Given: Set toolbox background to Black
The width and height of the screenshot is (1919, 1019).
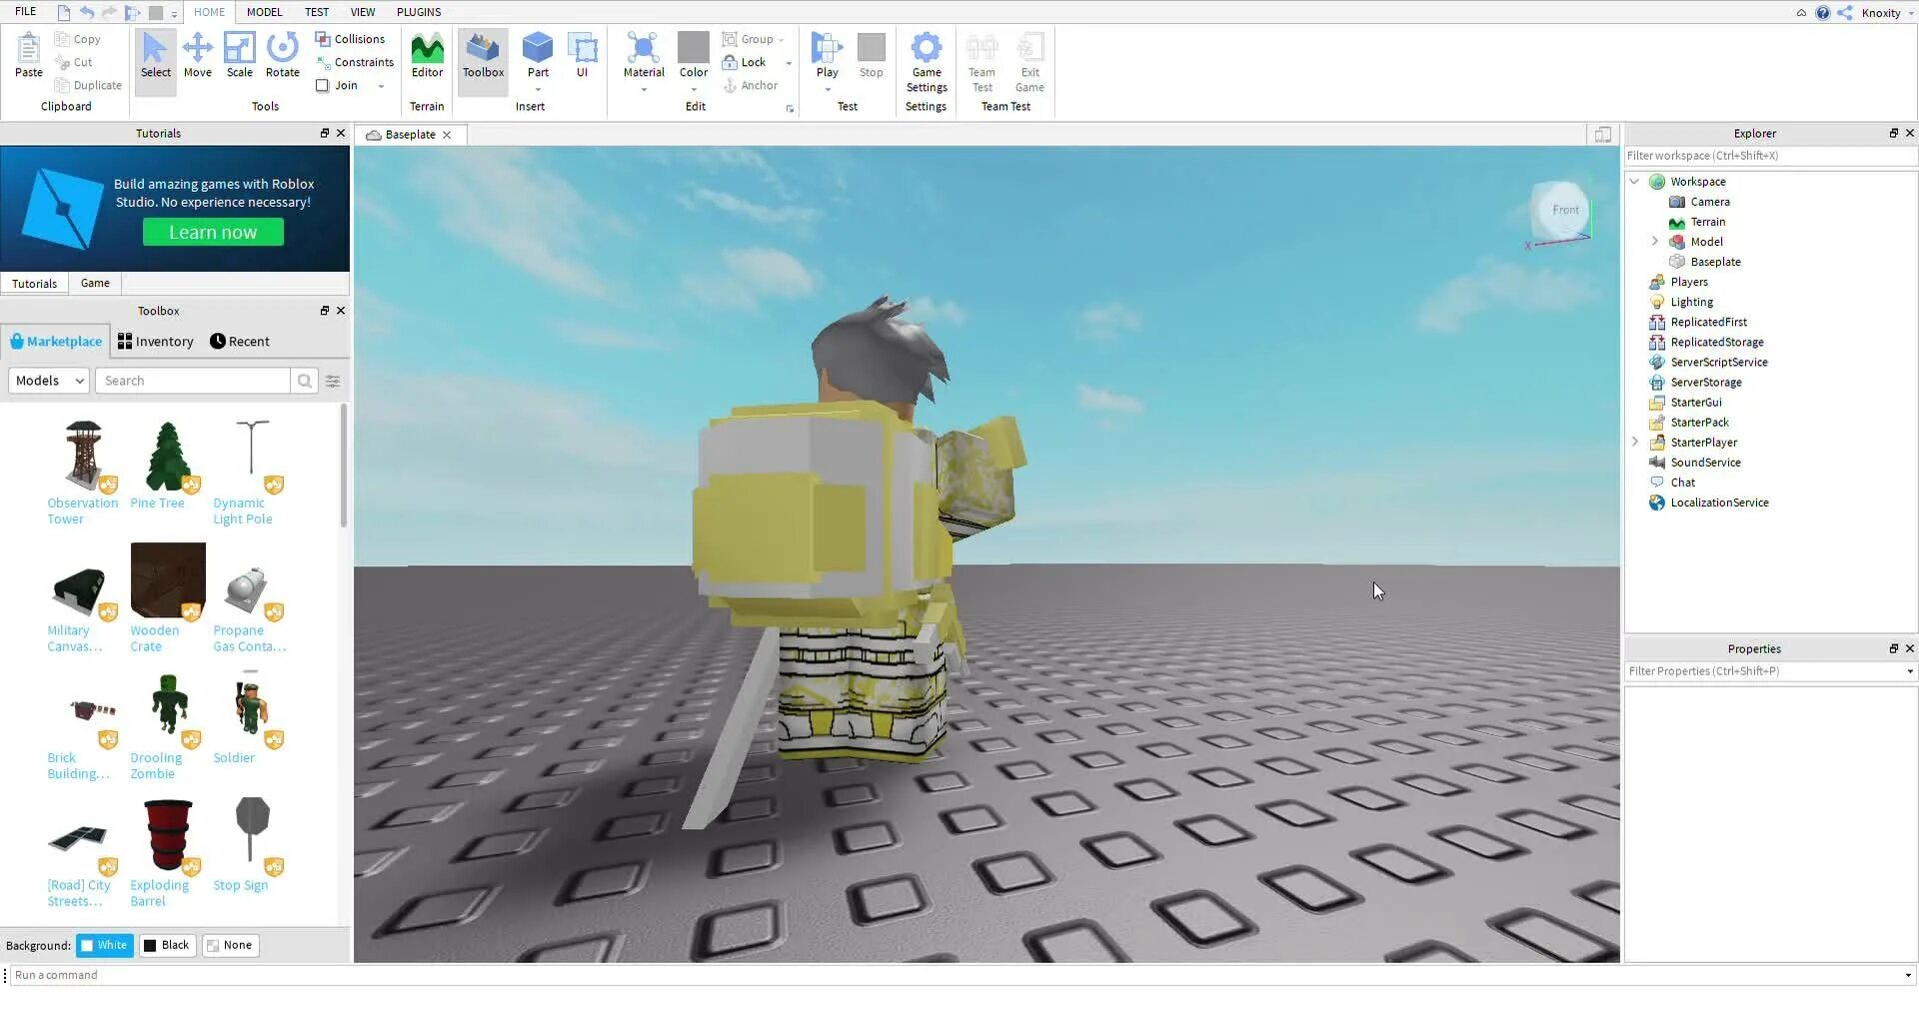Looking at the screenshot, I should (x=166, y=945).
